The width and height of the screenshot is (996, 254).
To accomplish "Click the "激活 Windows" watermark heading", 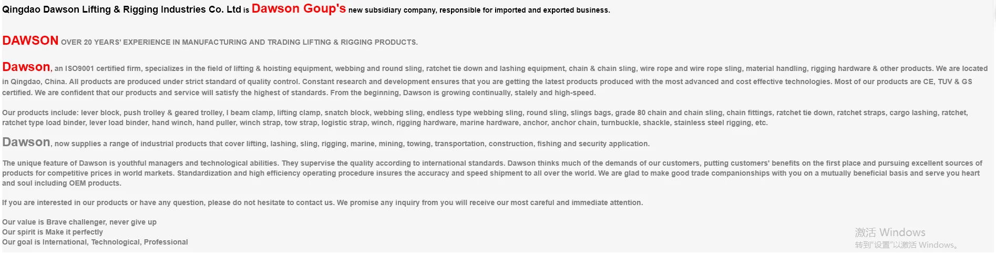I will click(x=890, y=232).
